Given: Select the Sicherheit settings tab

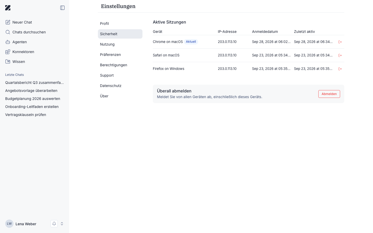Looking at the screenshot, I should click(x=120, y=34).
